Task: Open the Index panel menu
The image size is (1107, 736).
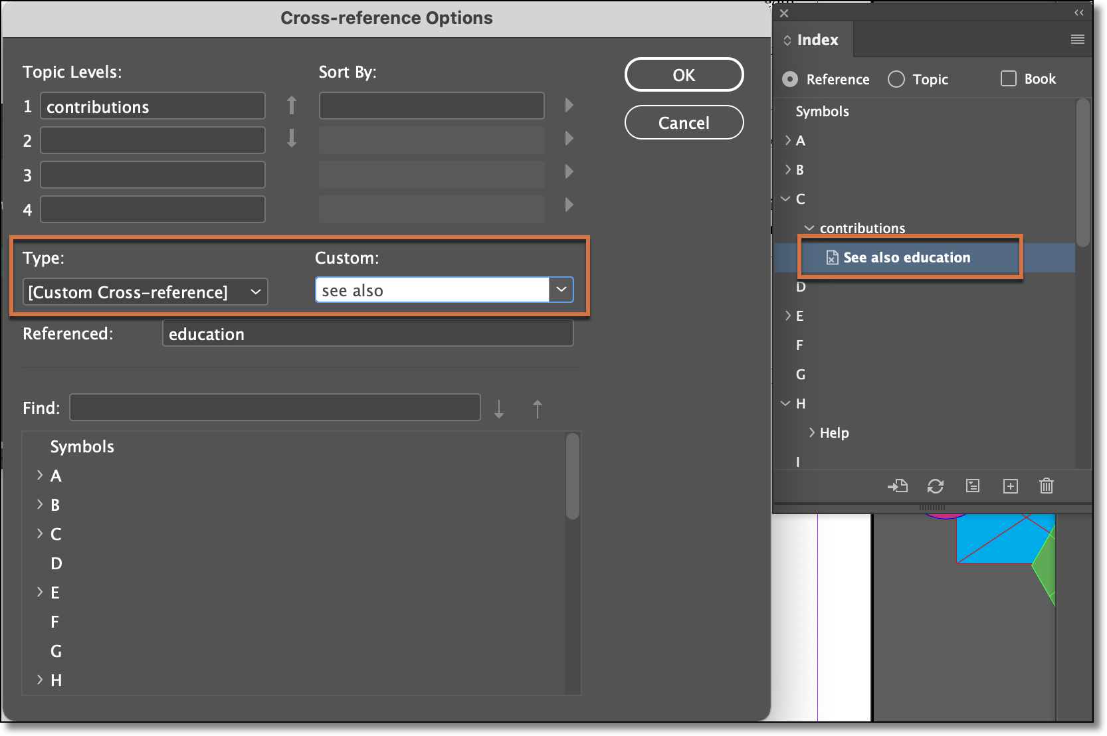Action: (x=1076, y=39)
